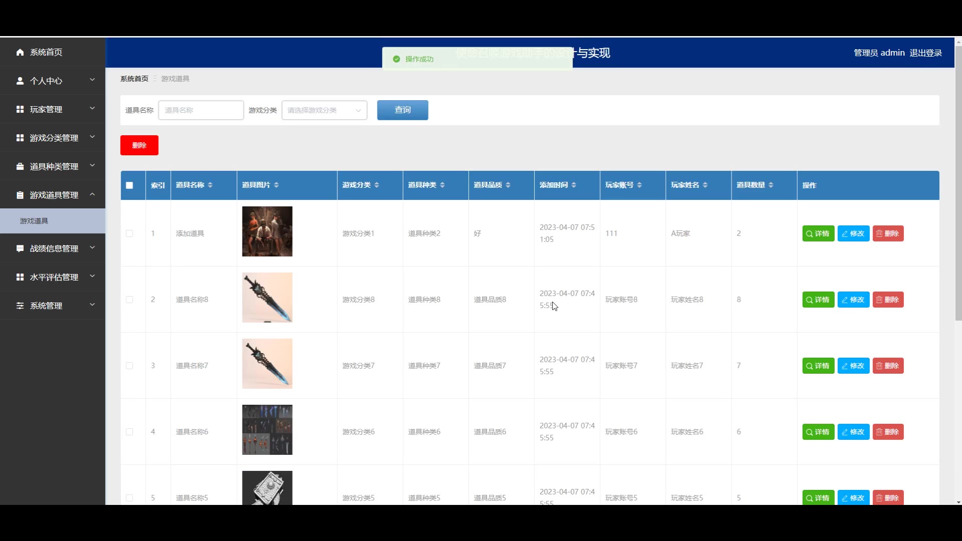Click the 添加道具 row thumbnail image

point(267,231)
